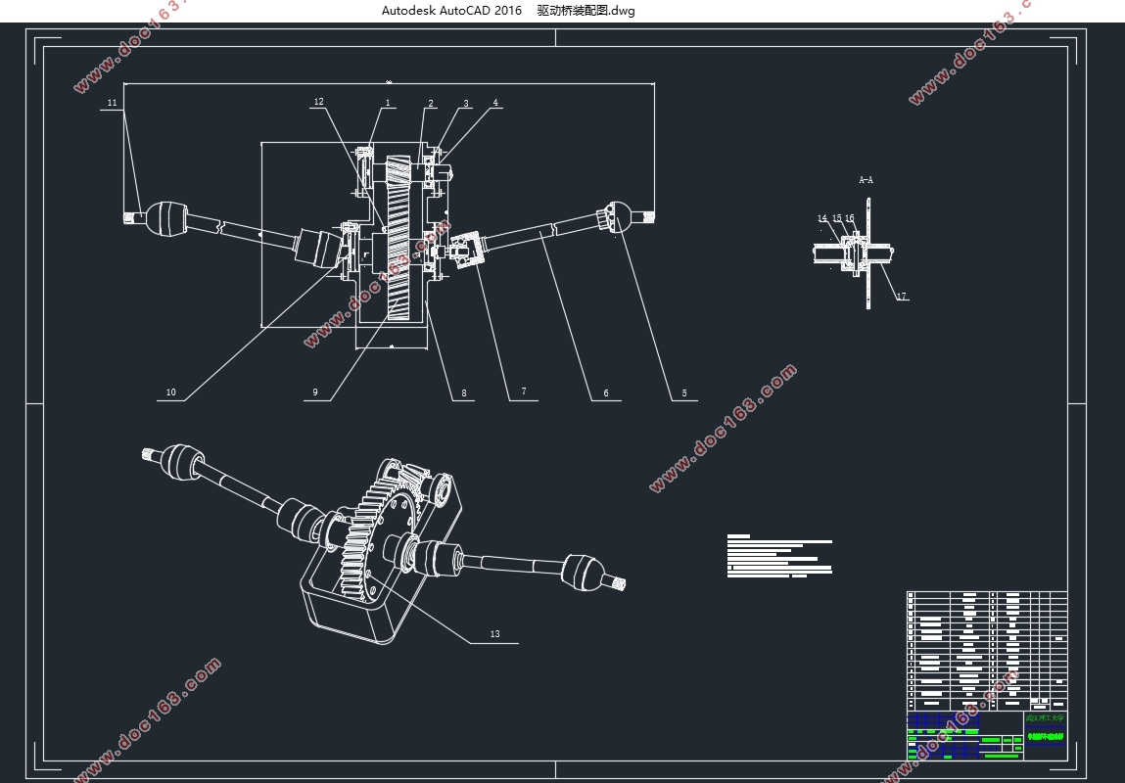This screenshot has width=1125, height=783.
Task: Select part callout number 8
Action: 463,392
